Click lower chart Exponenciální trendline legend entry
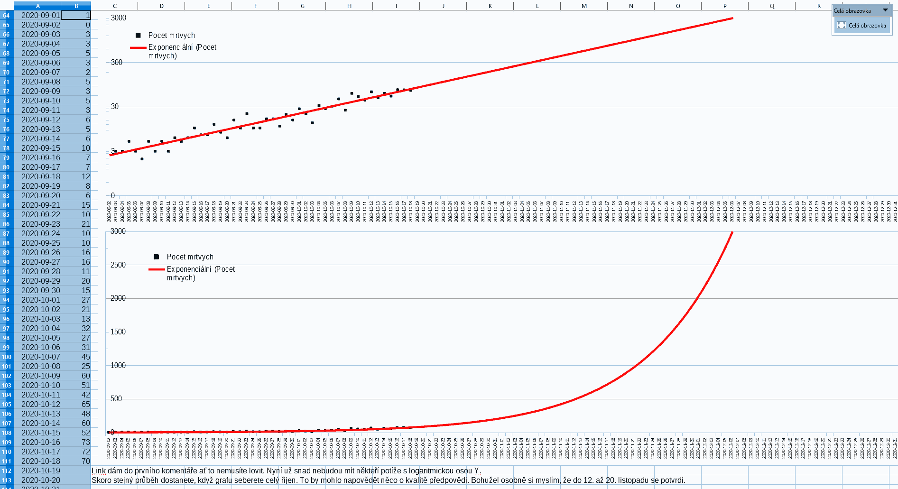The width and height of the screenshot is (898, 489). [x=192, y=273]
